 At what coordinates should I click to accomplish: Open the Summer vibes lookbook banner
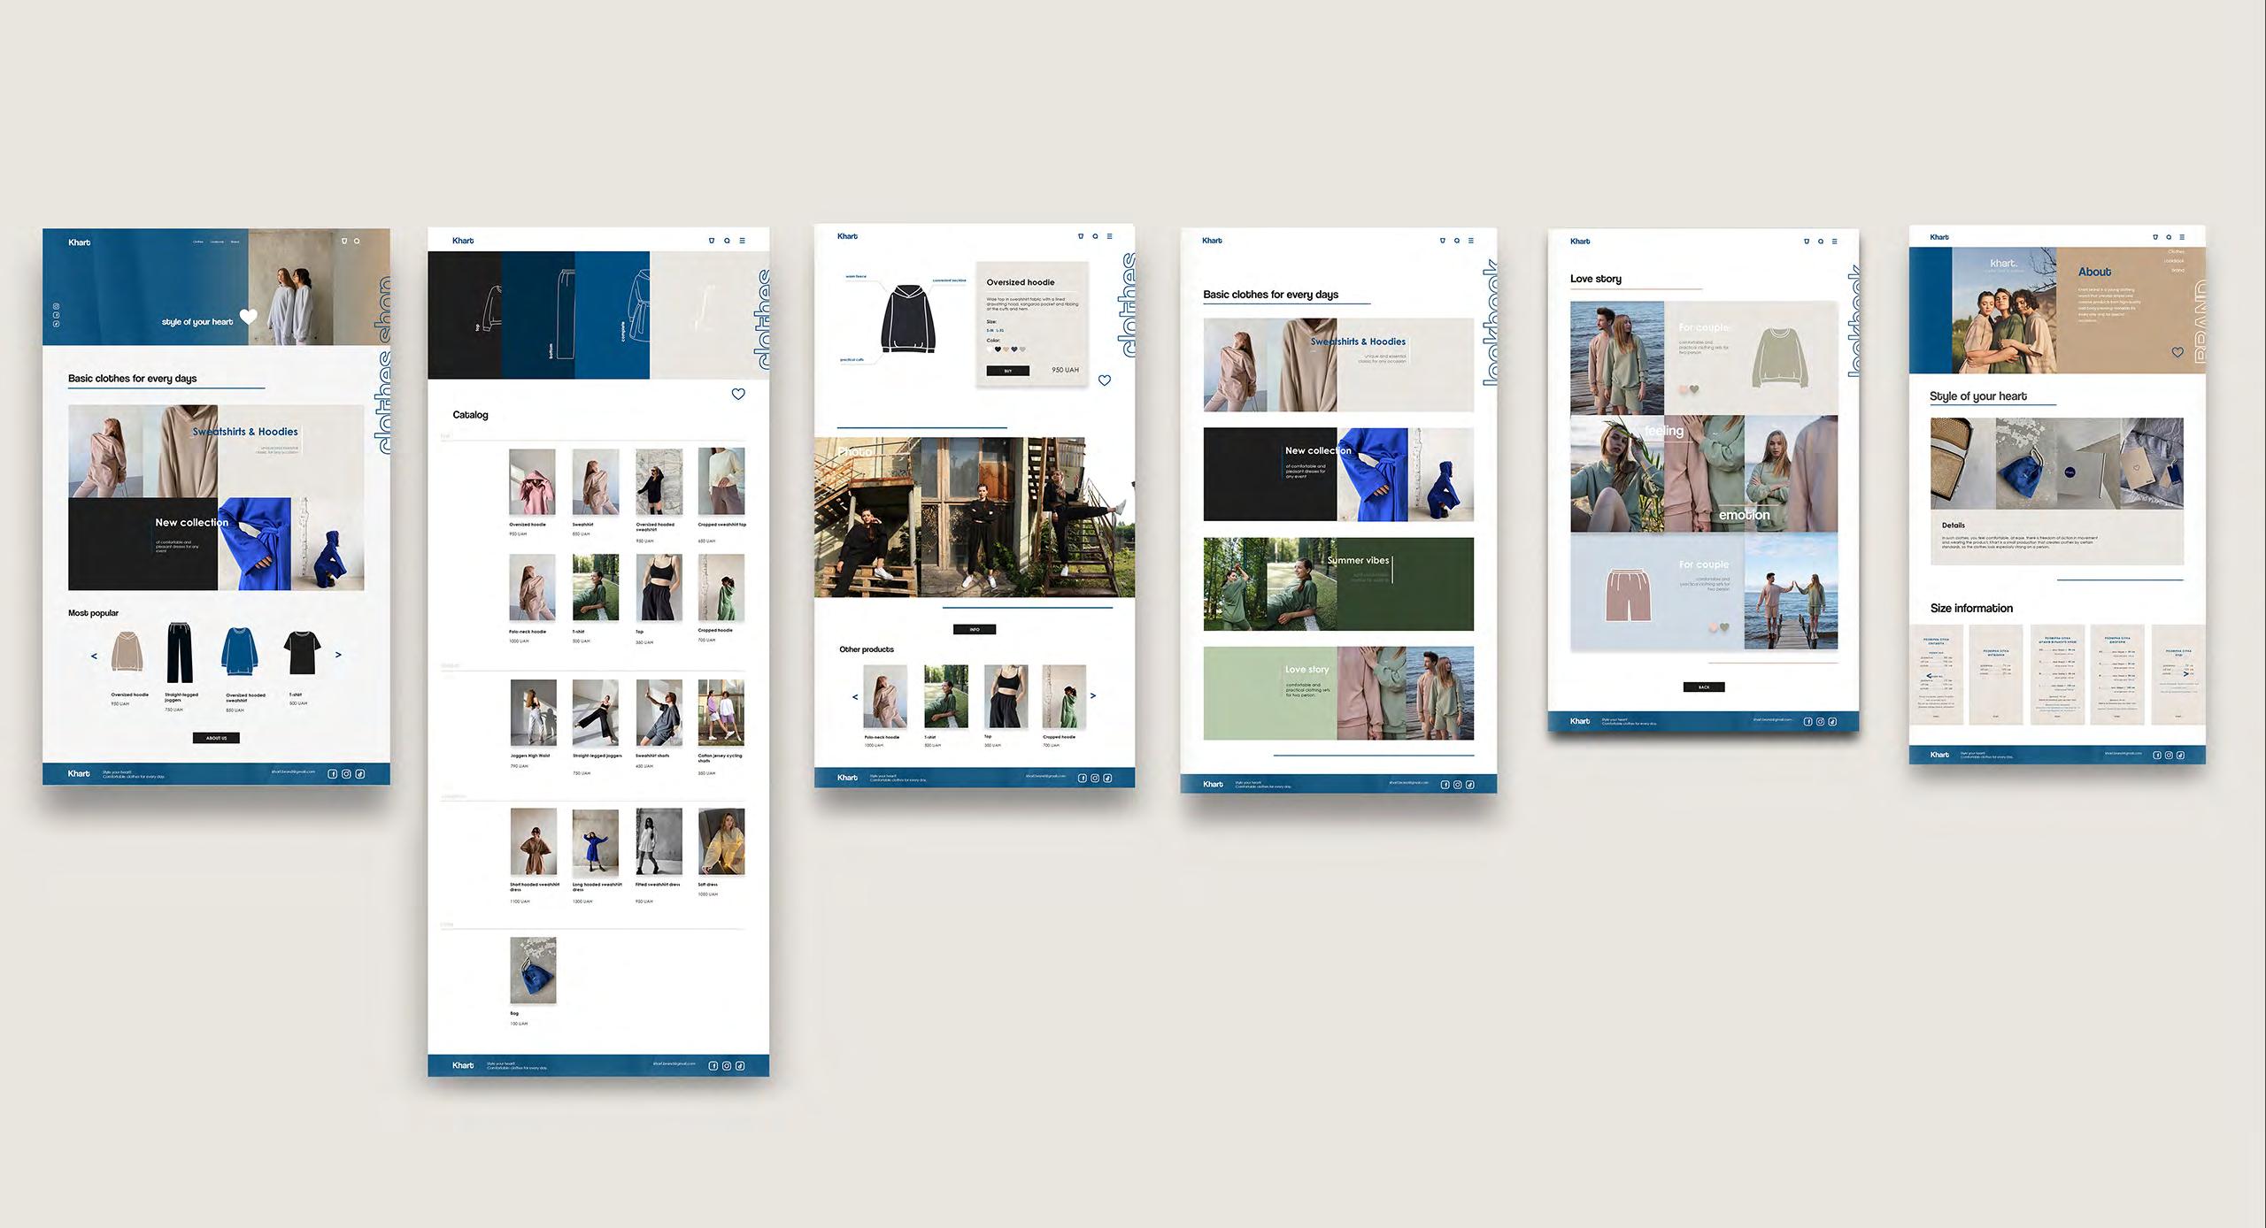tap(1338, 584)
